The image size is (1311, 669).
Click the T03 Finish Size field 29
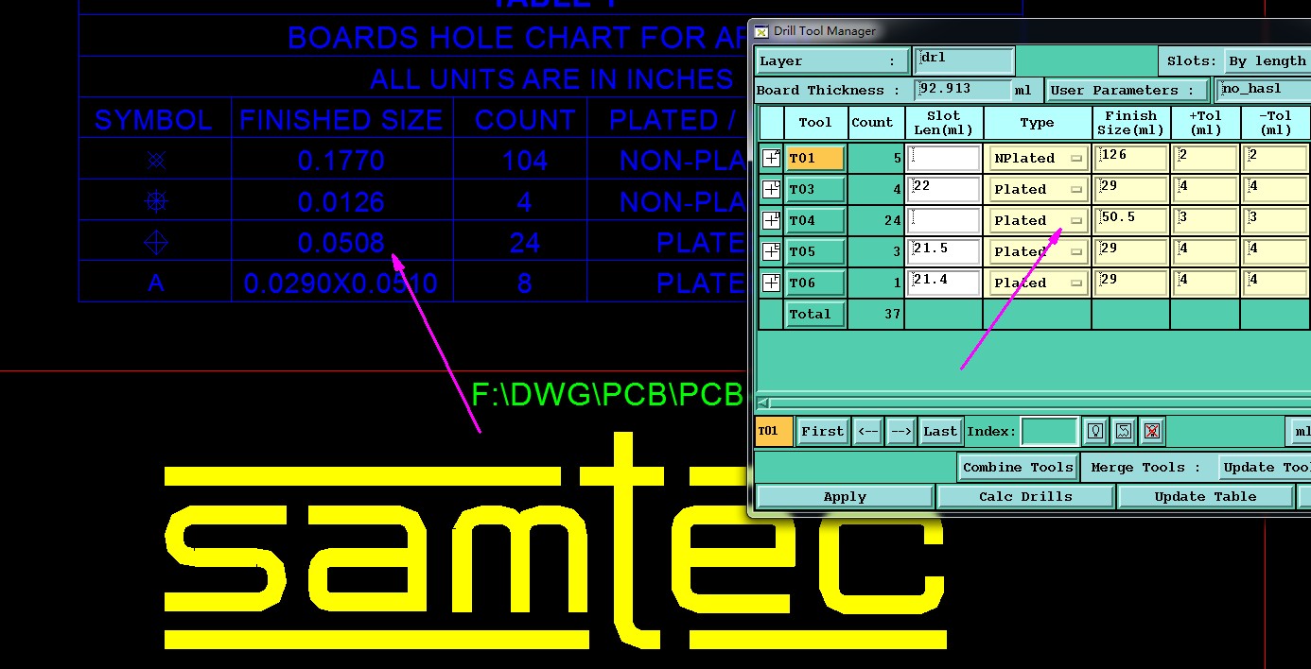coord(1130,189)
